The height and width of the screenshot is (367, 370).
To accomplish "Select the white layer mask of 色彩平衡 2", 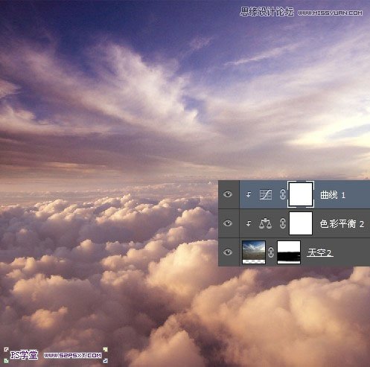I will point(301,223).
